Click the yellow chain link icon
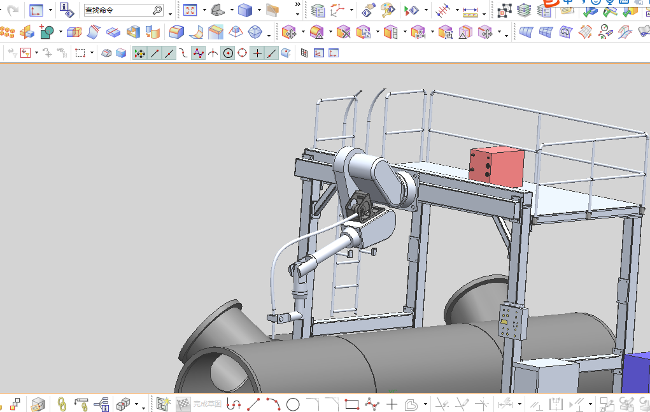Screen dimensions: 650x412 pos(61,404)
